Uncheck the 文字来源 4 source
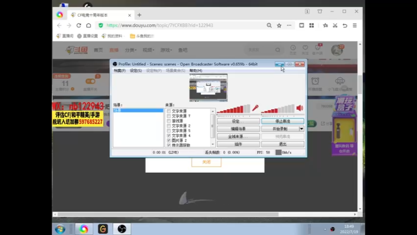The height and width of the screenshot is (235, 417). pyautogui.click(x=168, y=136)
